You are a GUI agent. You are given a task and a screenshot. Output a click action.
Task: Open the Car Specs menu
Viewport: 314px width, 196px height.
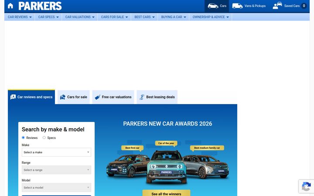(48, 17)
